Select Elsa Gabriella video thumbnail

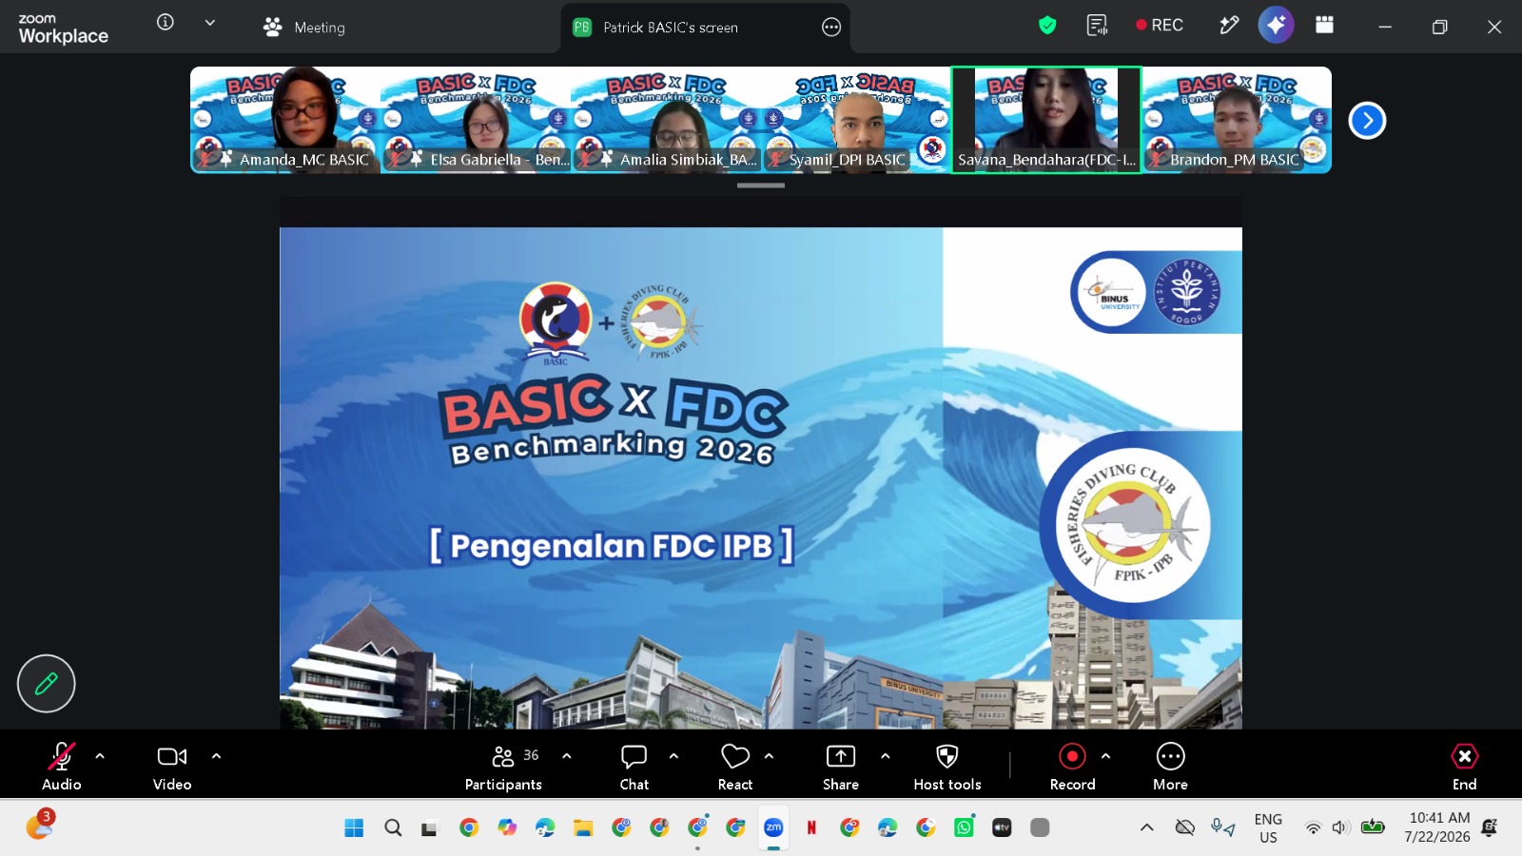coord(476,120)
